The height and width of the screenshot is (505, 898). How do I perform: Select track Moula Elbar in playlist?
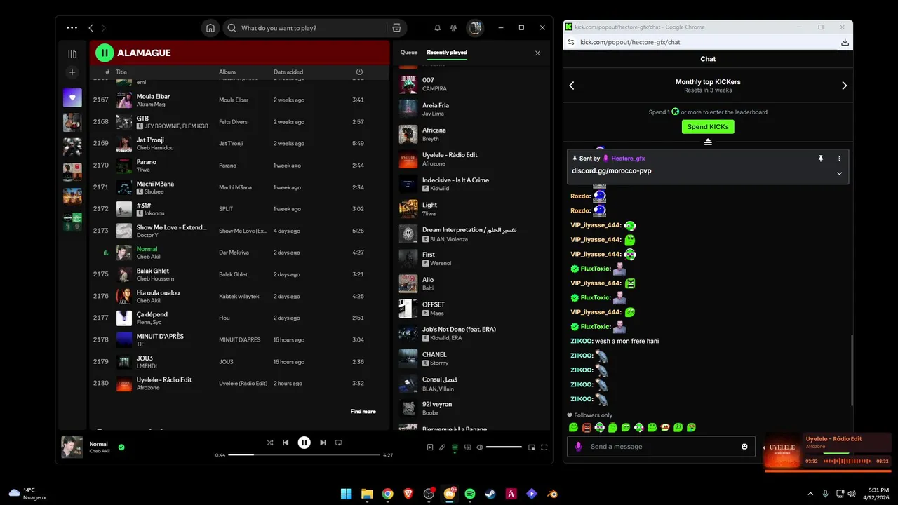tap(239, 100)
